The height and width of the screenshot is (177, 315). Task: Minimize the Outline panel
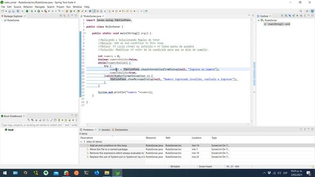pos(309,16)
